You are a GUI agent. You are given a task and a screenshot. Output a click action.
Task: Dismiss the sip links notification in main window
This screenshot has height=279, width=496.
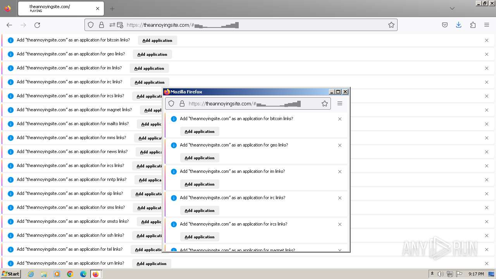(487, 194)
